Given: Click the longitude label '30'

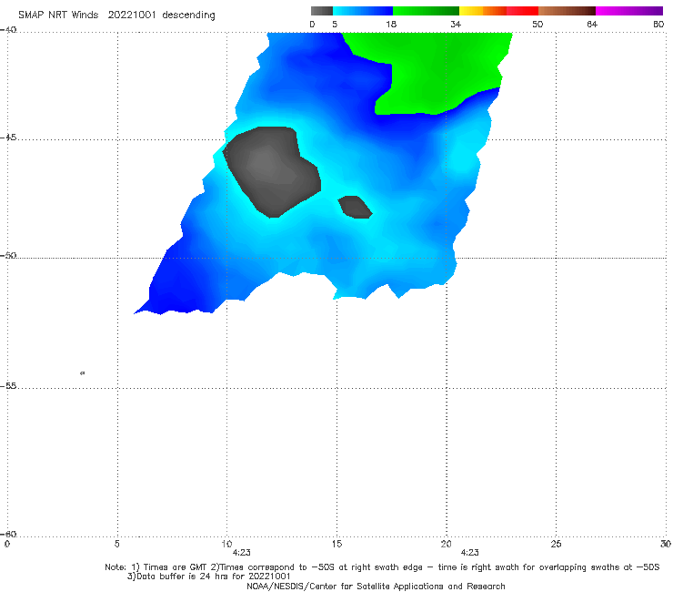Looking at the screenshot, I should click(x=666, y=544).
